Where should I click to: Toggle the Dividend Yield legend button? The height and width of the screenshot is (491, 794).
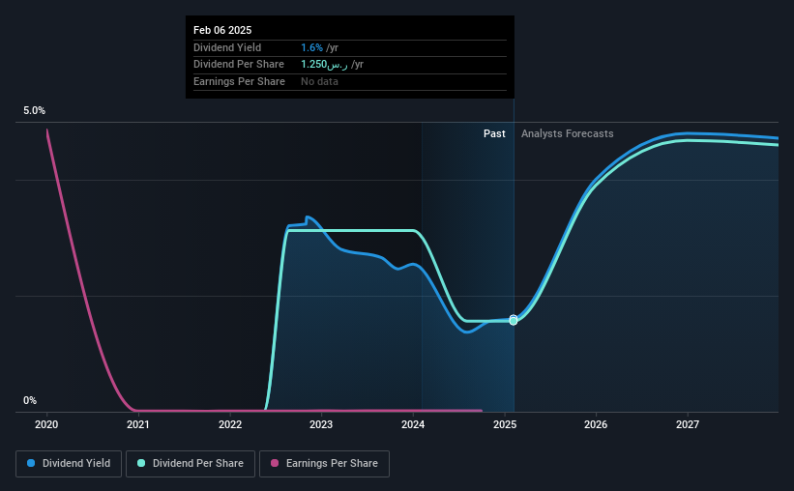pyautogui.click(x=69, y=464)
